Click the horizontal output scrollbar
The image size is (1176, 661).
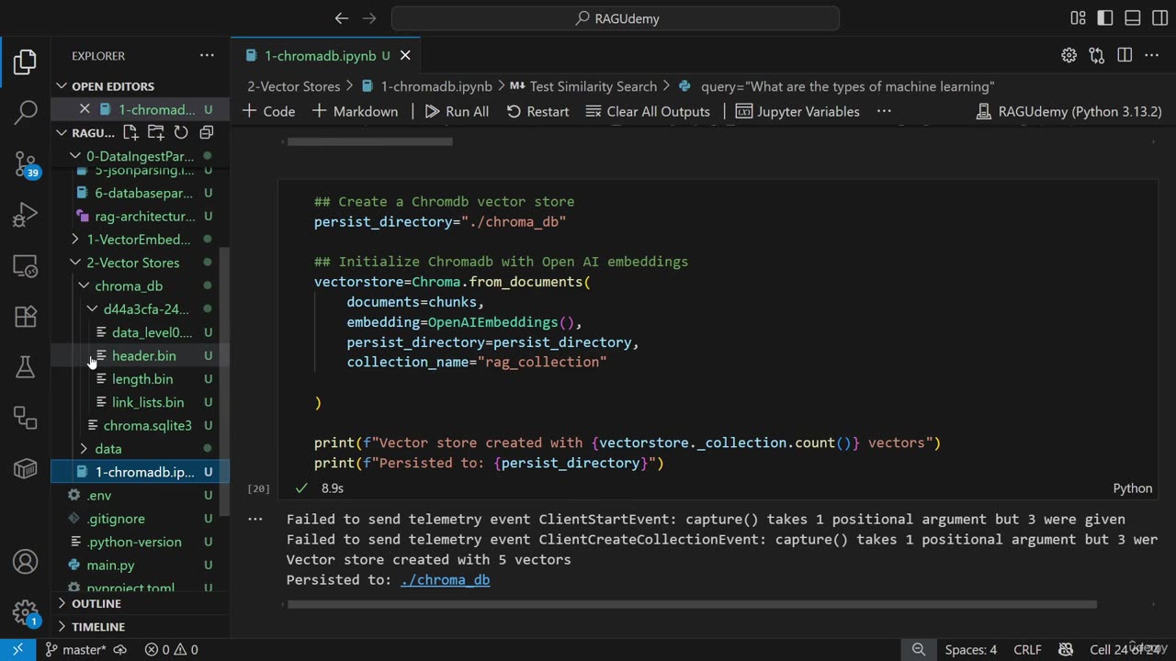(x=692, y=604)
